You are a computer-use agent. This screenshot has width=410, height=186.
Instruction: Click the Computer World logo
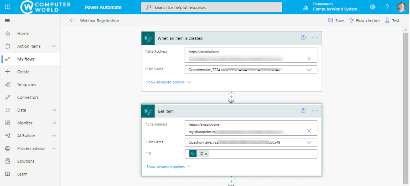[45, 7]
